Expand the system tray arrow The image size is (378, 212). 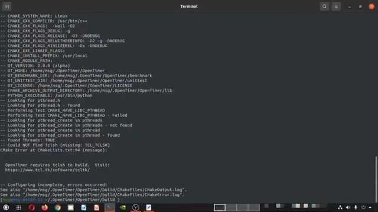click(370, 207)
